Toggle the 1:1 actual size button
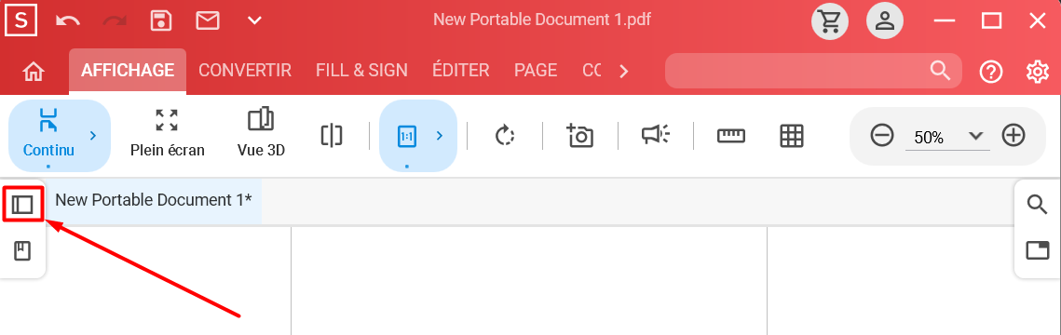 (x=407, y=136)
